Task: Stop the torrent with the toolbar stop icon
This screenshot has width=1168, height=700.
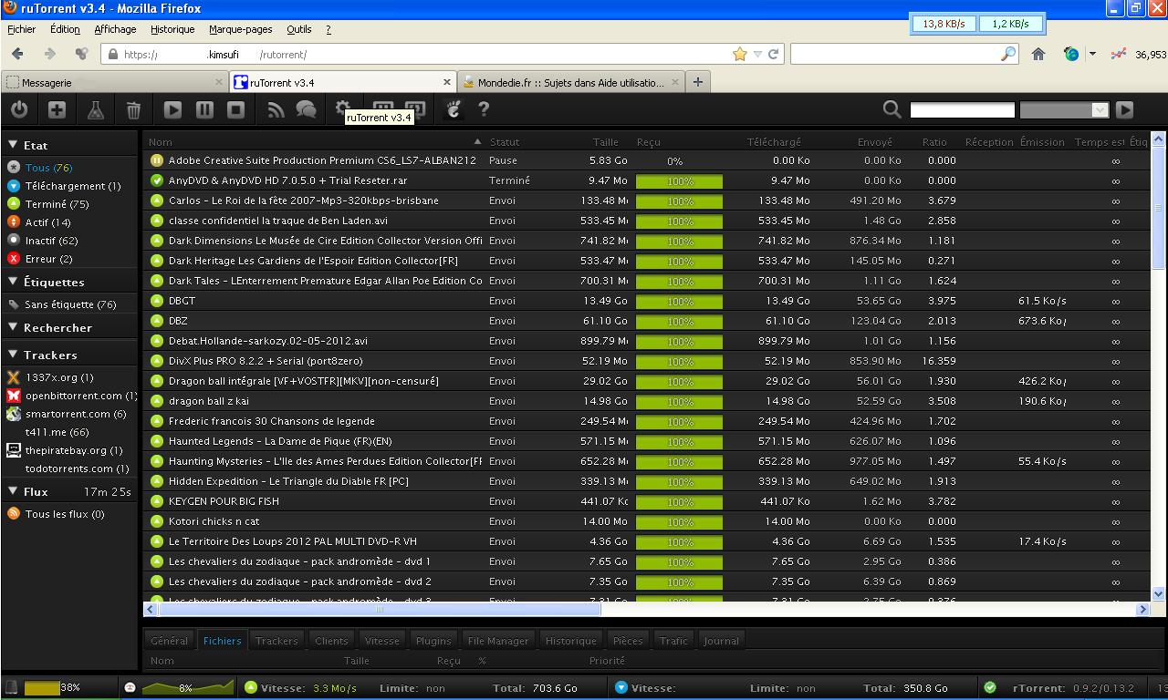Action: click(x=235, y=109)
